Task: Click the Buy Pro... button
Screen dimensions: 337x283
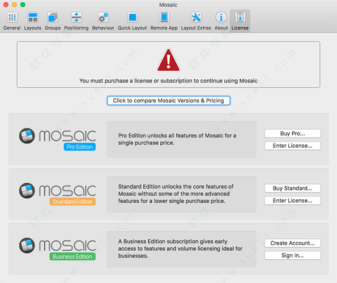Action: [292, 134]
